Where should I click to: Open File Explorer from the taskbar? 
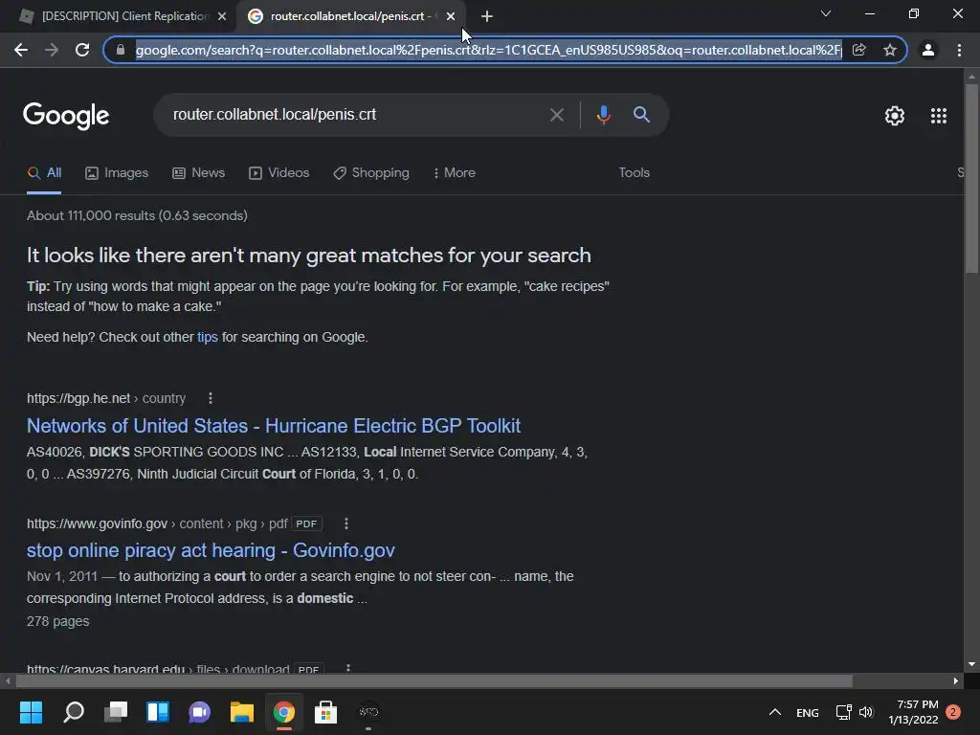click(242, 712)
